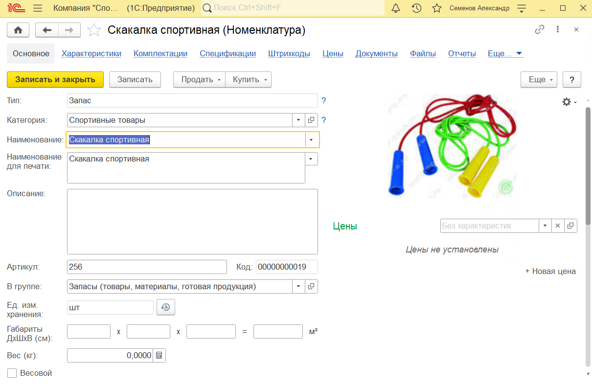Viewport: 592px width, 388px height.
Task: Click the Вес (кг) input field
Action: [x=110, y=356]
